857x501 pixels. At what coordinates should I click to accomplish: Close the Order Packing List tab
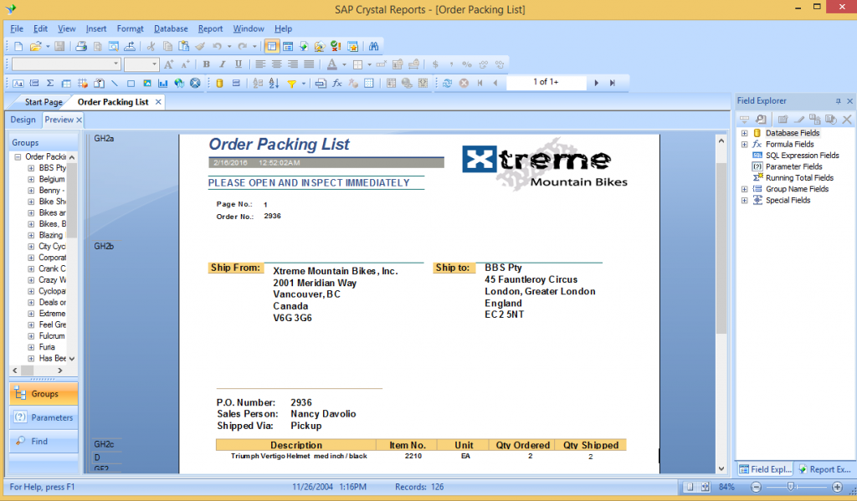(x=158, y=102)
